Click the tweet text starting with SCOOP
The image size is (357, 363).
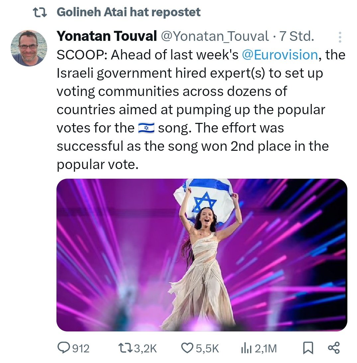tap(193, 110)
